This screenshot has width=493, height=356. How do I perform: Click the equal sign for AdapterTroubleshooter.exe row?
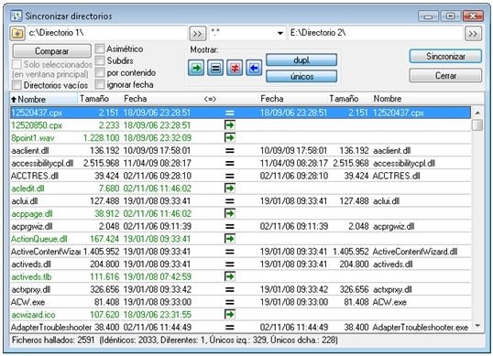tap(230, 327)
